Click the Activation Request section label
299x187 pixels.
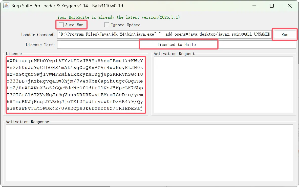point(174,54)
